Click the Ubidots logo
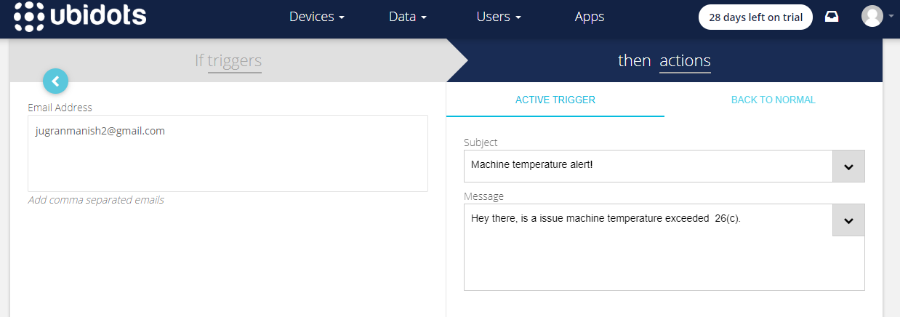 click(81, 16)
